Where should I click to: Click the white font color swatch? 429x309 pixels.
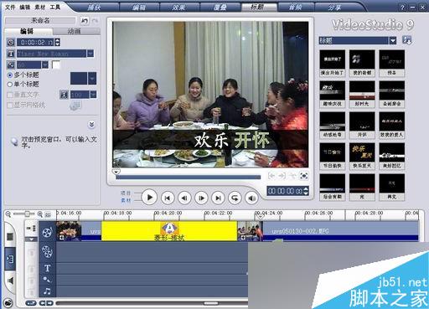click(56, 64)
